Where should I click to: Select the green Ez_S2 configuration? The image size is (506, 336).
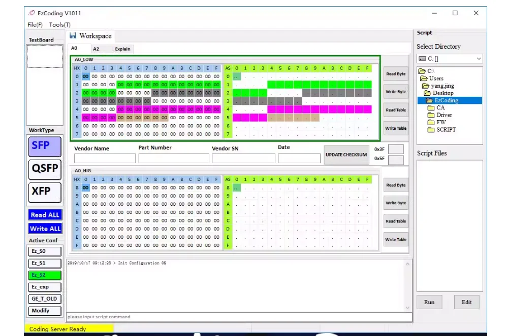click(x=45, y=275)
